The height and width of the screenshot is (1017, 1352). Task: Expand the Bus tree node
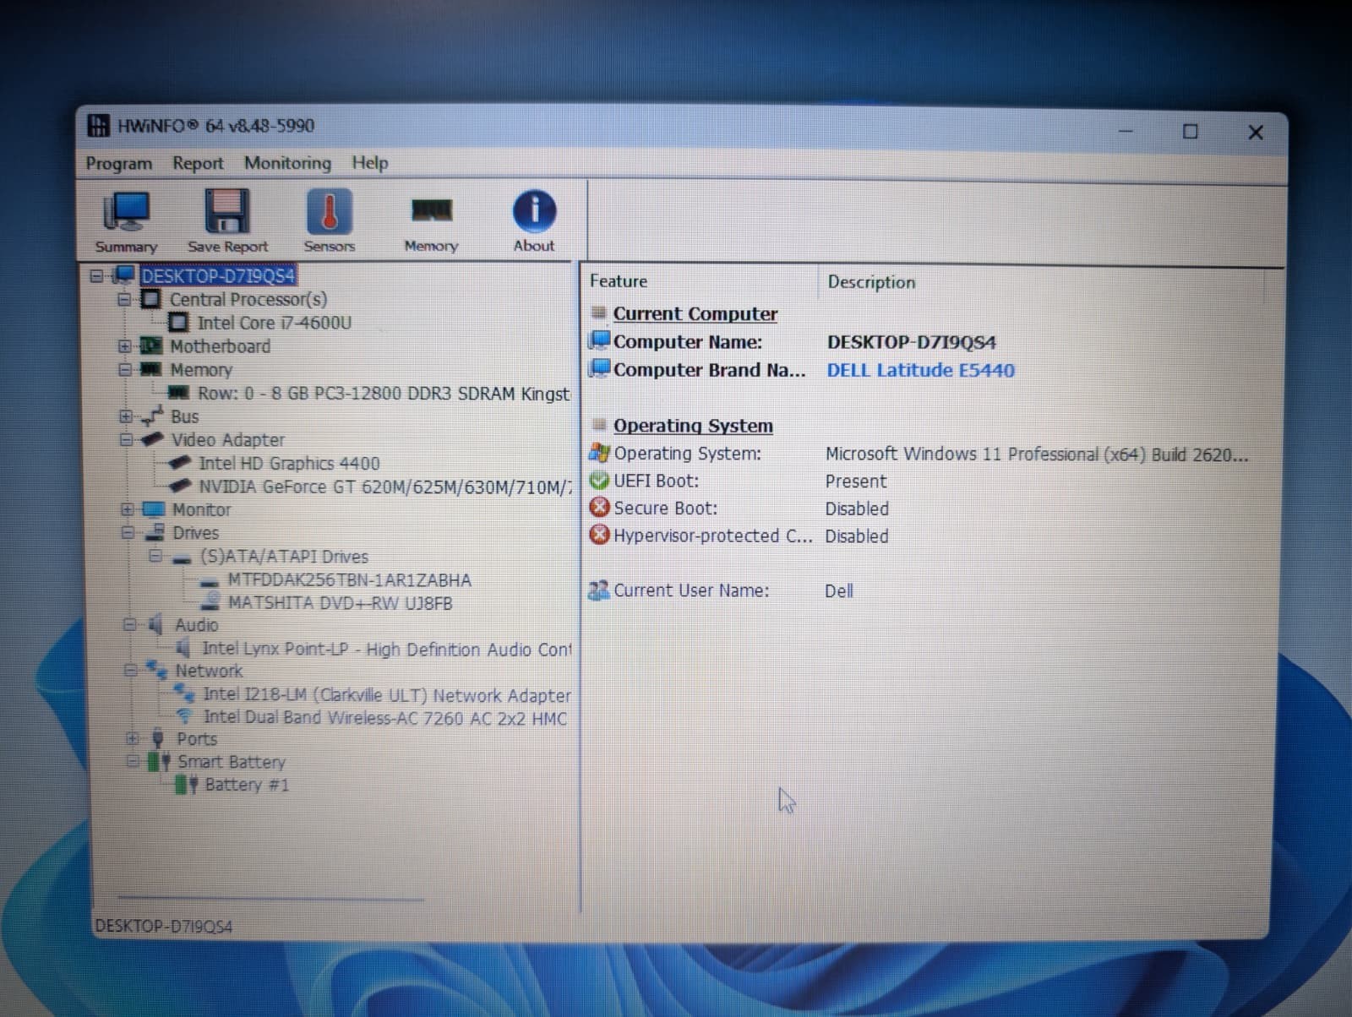coord(125,416)
